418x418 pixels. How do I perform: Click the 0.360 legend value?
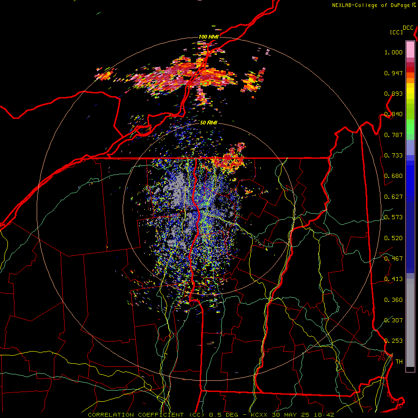393,300
